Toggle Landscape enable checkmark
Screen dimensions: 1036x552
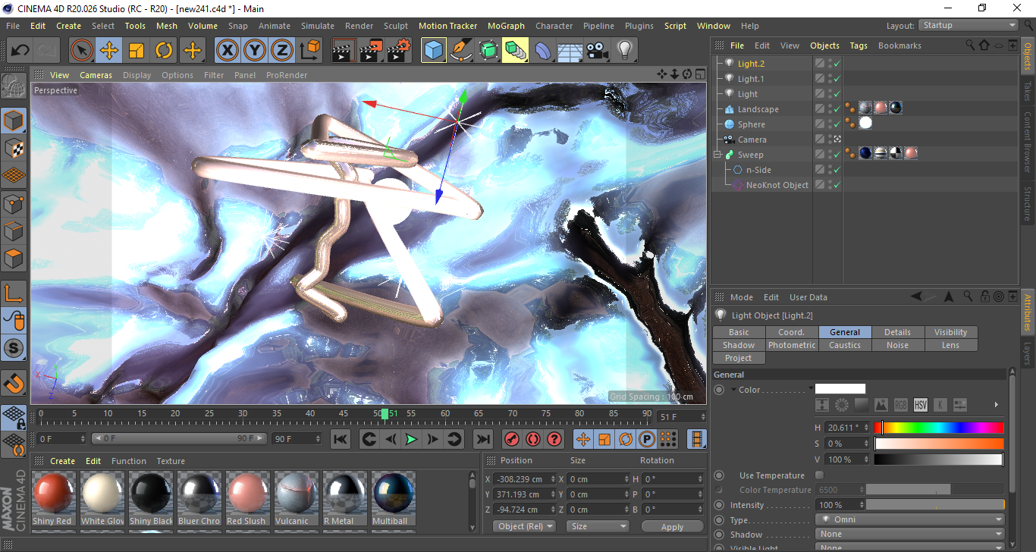pyautogui.click(x=837, y=109)
